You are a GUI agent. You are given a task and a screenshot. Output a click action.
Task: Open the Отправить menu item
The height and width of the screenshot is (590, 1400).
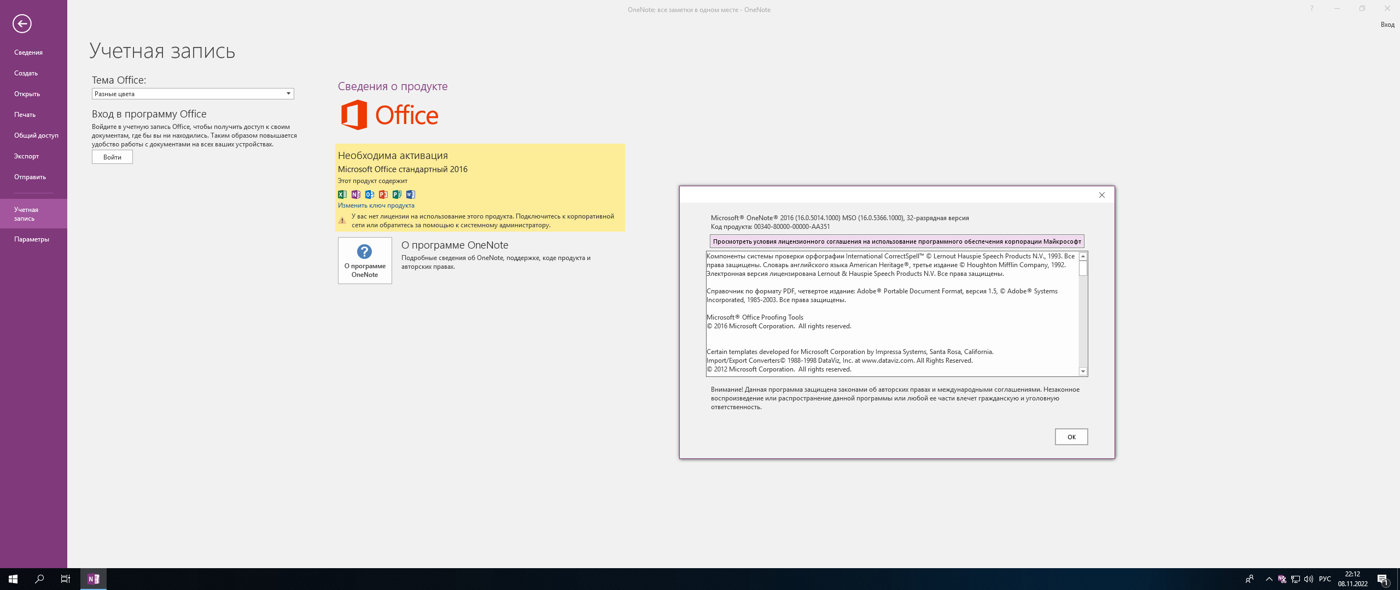[x=33, y=177]
